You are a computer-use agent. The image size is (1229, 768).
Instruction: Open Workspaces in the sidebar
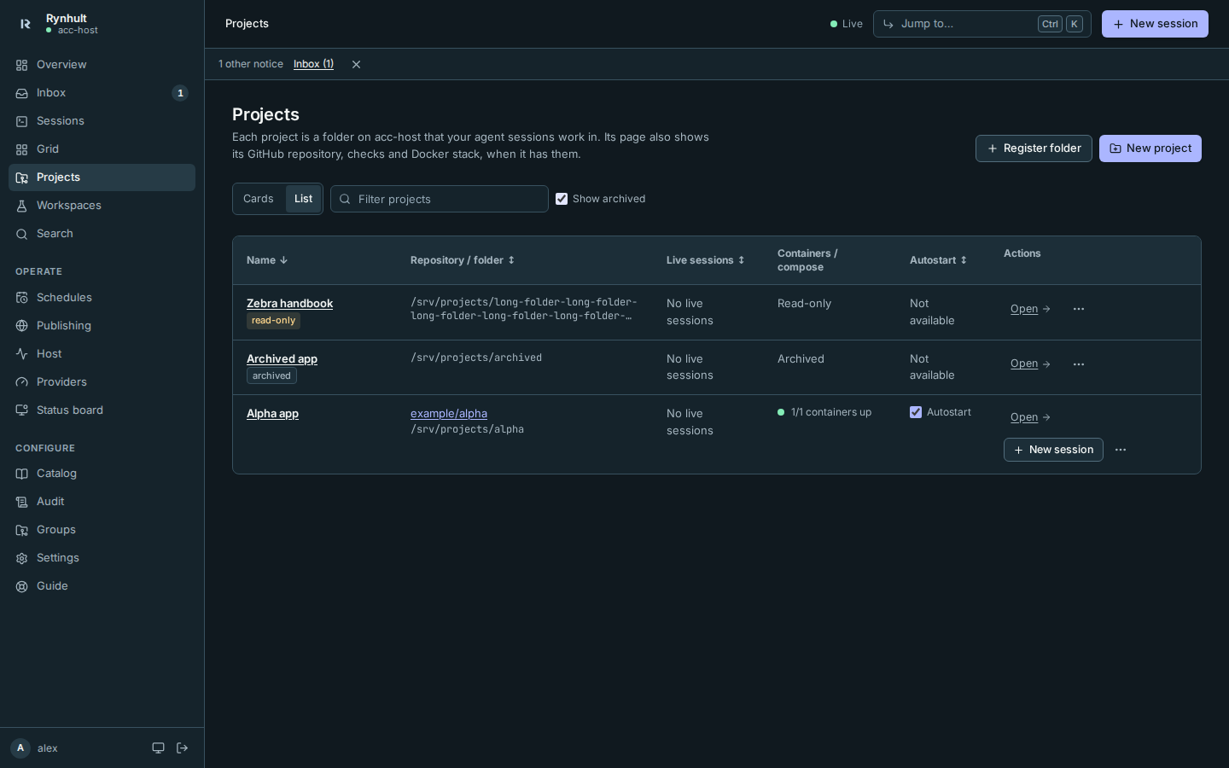tap(102, 206)
